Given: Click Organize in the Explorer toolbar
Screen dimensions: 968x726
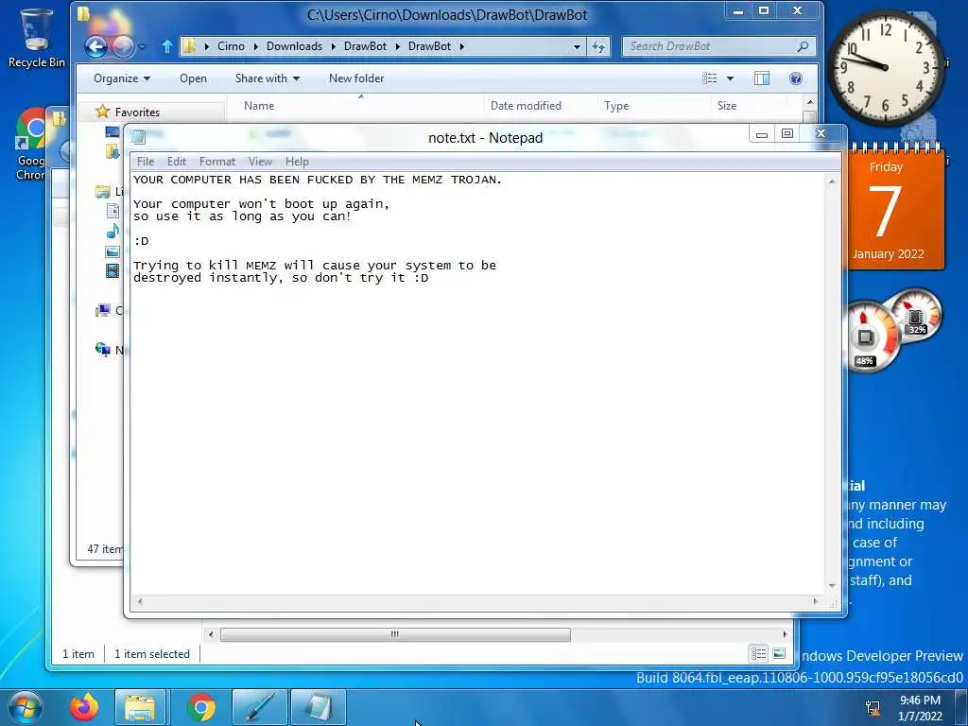Looking at the screenshot, I should pos(122,78).
